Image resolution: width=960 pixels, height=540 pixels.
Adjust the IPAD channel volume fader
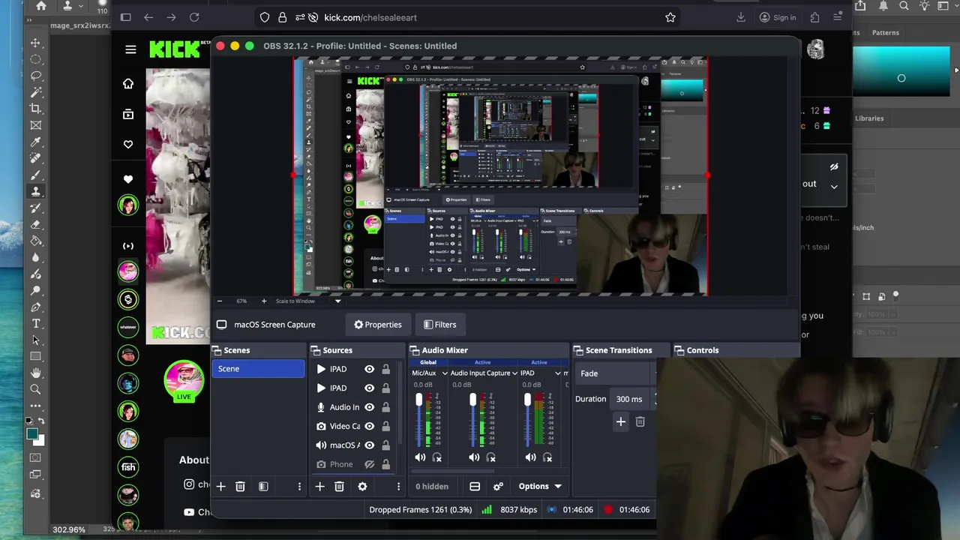527,400
